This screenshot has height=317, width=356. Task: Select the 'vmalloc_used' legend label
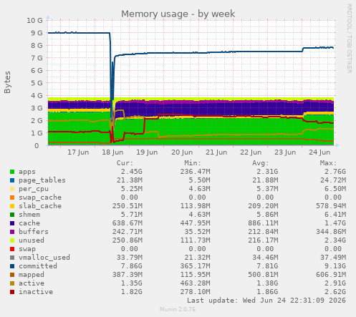44,258
